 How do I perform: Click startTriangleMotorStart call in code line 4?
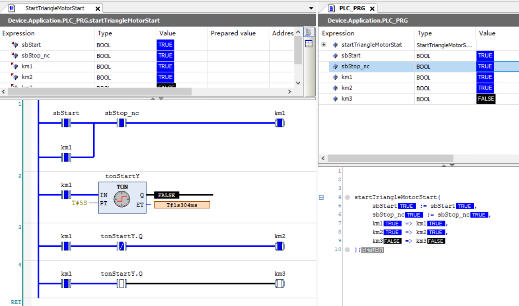point(396,197)
